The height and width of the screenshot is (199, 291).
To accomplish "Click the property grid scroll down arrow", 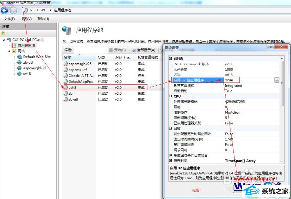I will [282, 161].
